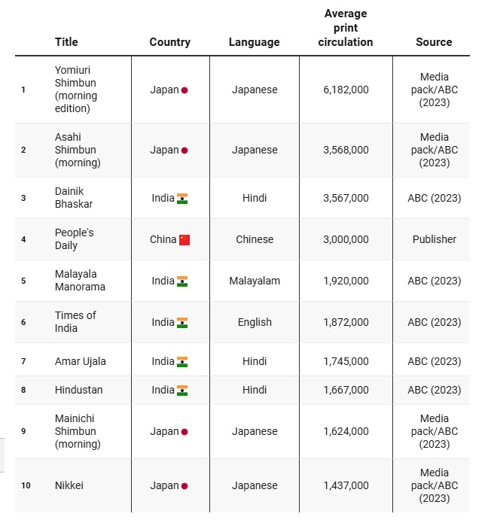Image resolution: width=491 pixels, height=529 pixels.
Task: Click the India flag in Malayala Manorama row
Action: coord(182,281)
